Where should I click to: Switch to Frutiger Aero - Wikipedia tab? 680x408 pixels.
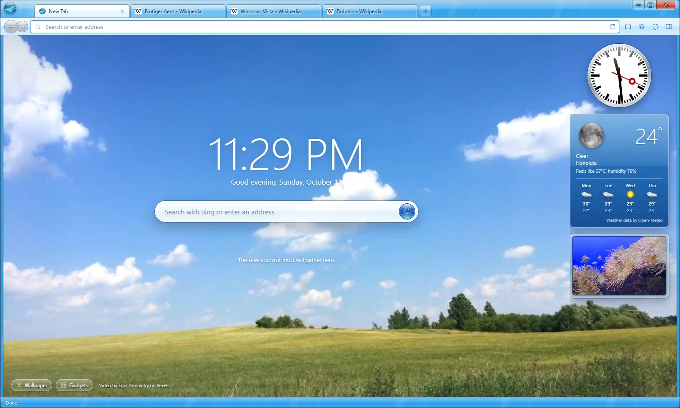[x=177, y=11]
